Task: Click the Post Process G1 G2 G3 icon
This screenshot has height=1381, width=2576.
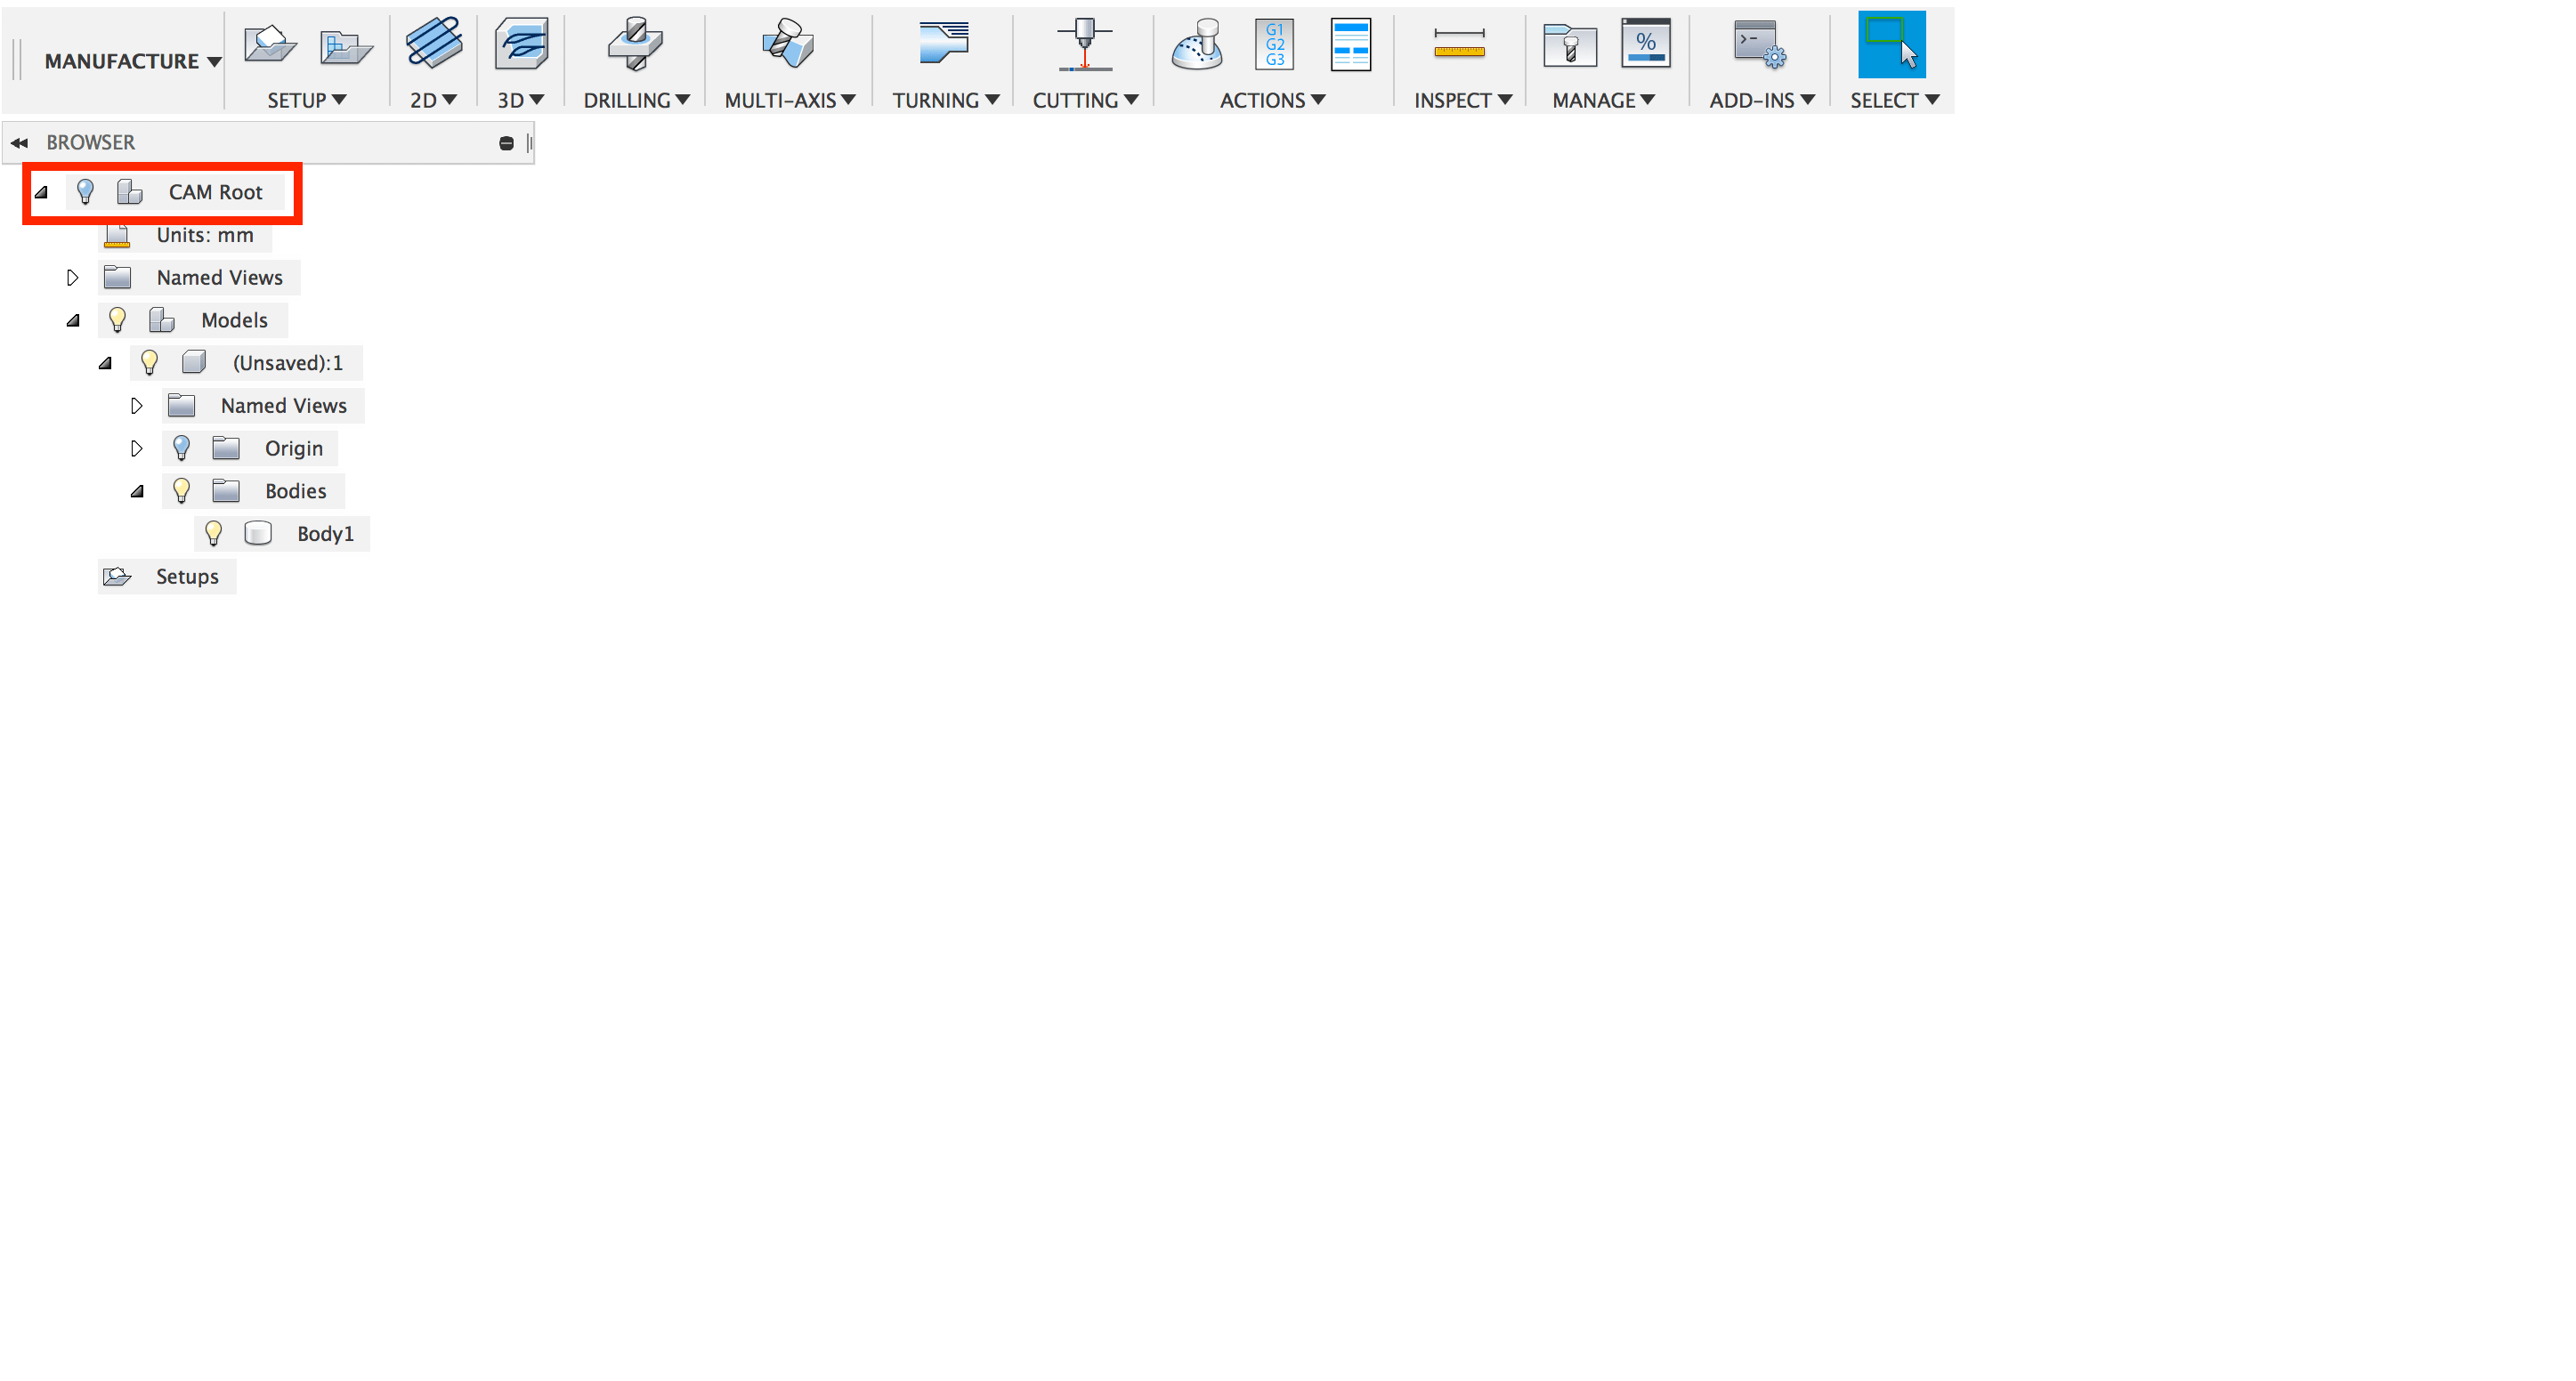Action: 1274,45
